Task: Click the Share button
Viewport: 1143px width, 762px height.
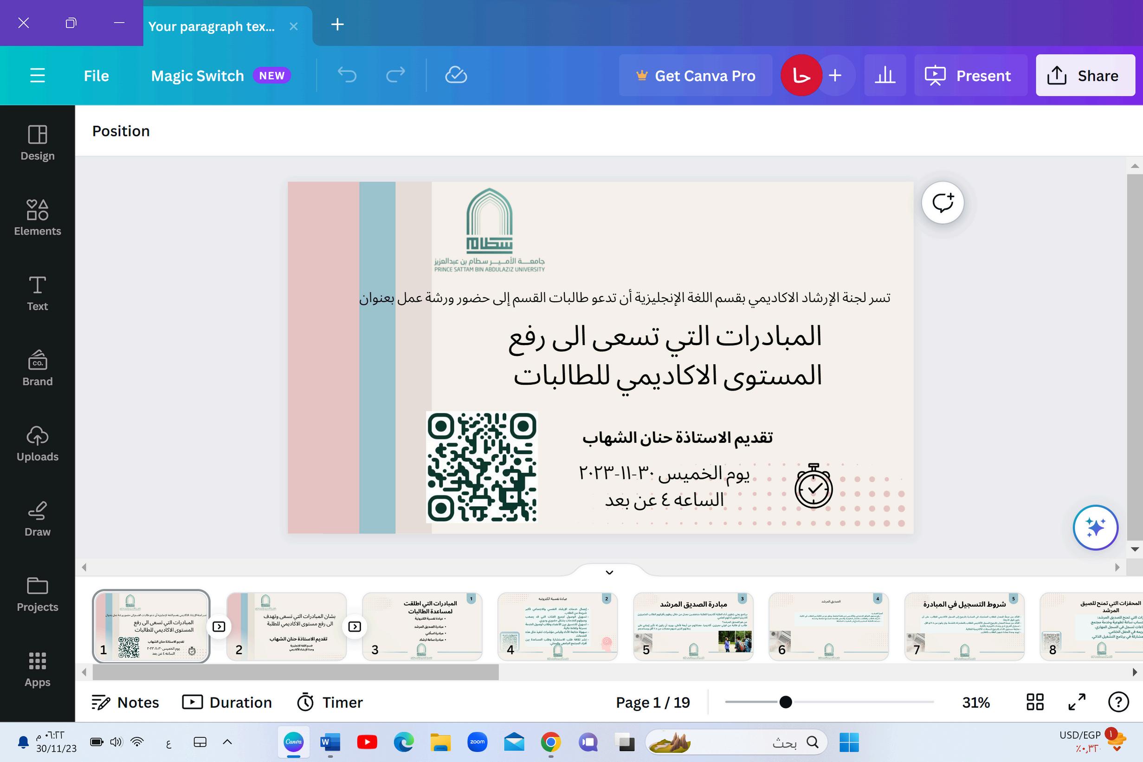Action: (x=1085, y=75)
